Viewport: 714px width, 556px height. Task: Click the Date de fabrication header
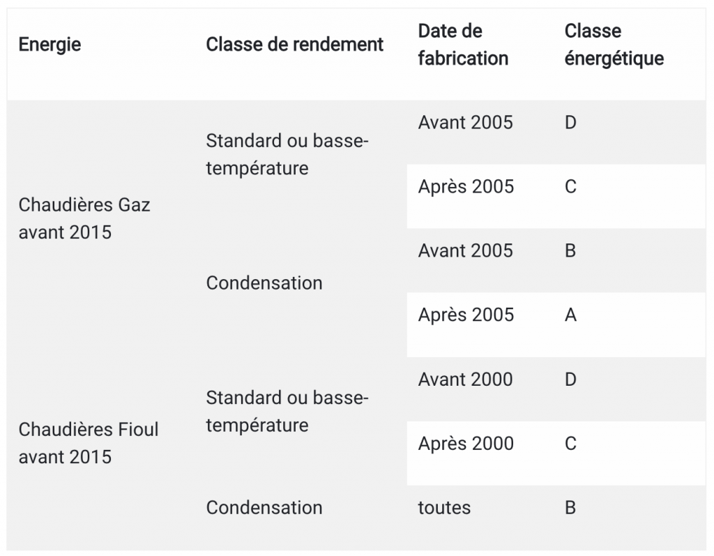tap(463, 45)
